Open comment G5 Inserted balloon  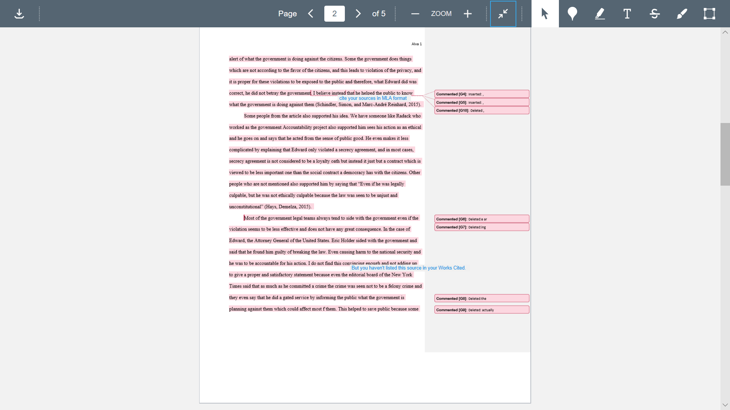482,102
